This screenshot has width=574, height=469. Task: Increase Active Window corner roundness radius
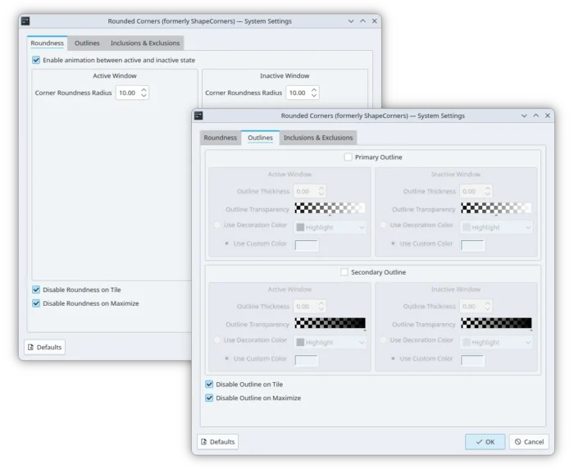(143, 89)
